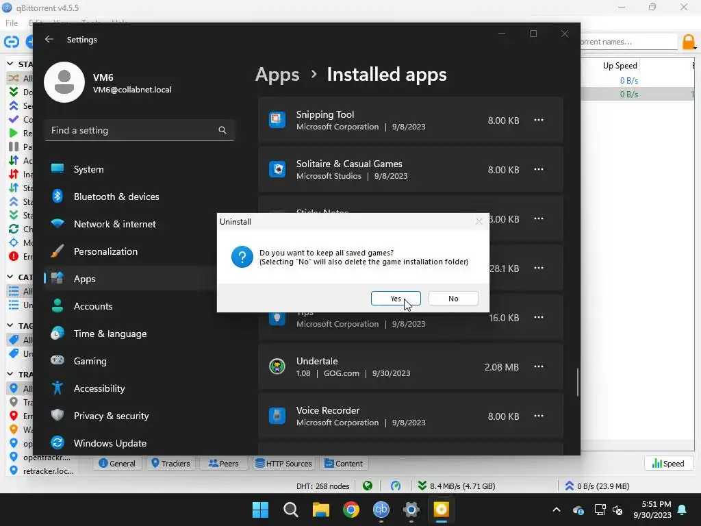The height and width of the screenshot is (526, 701).
Task: Click the installed apps list scrollbar
Action: (x=578, y=382)
